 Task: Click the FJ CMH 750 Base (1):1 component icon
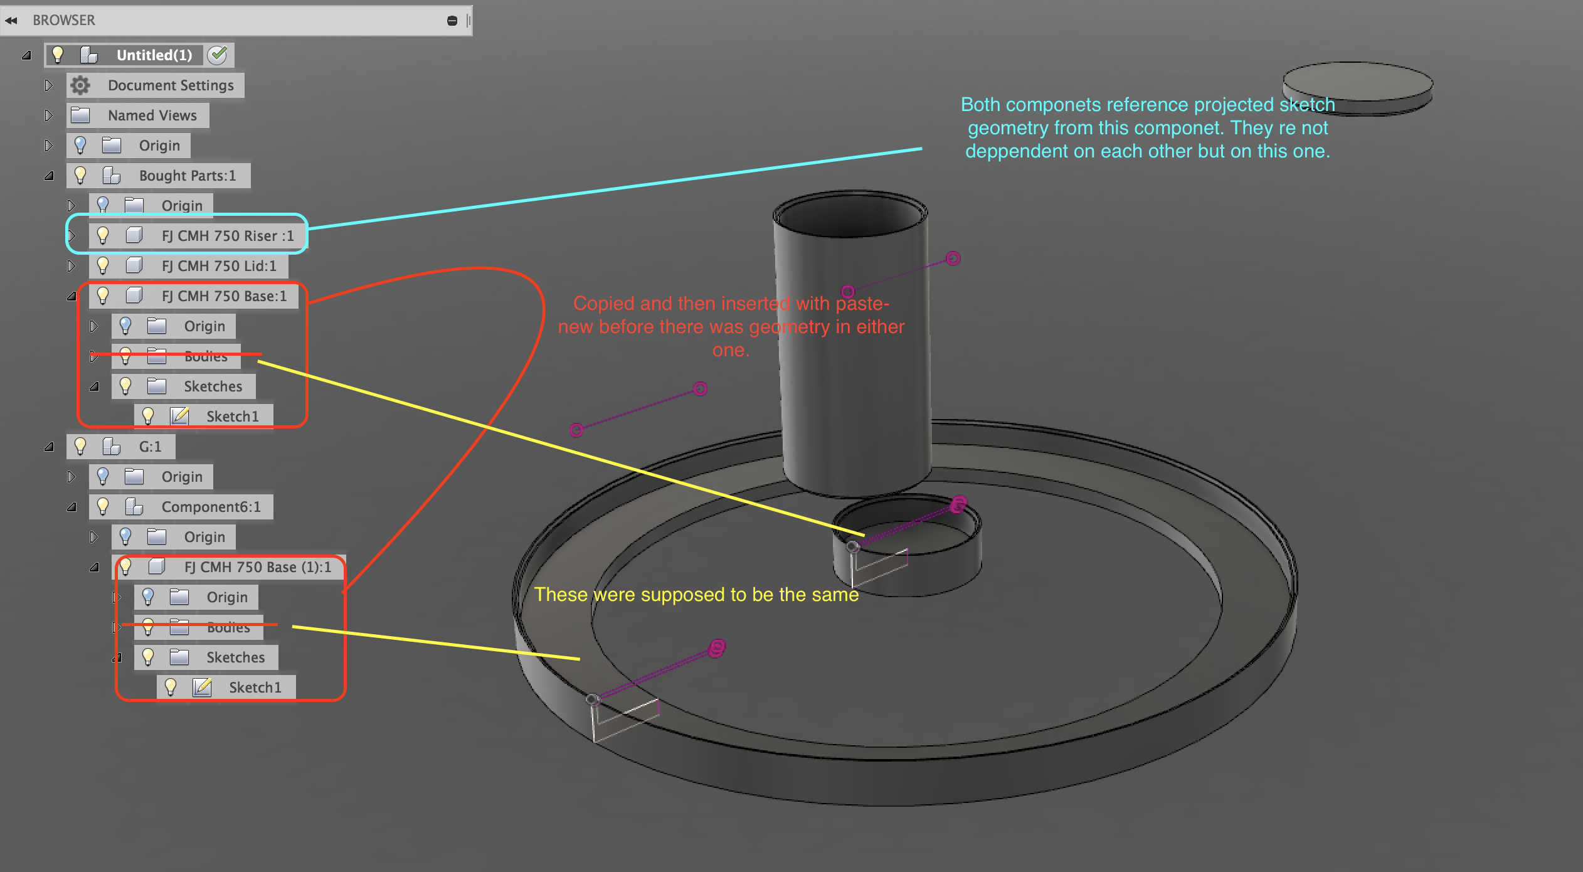click(157, 567)
